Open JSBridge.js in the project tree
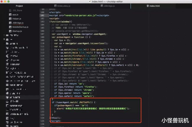The width and height of the screenshot is (192, 127). click(18, 23)
